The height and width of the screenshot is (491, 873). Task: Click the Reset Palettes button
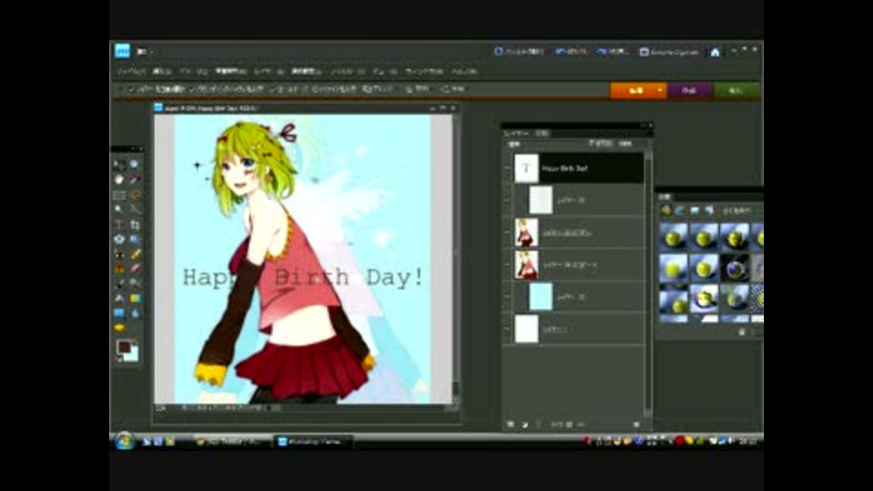[x=519, y=52]
